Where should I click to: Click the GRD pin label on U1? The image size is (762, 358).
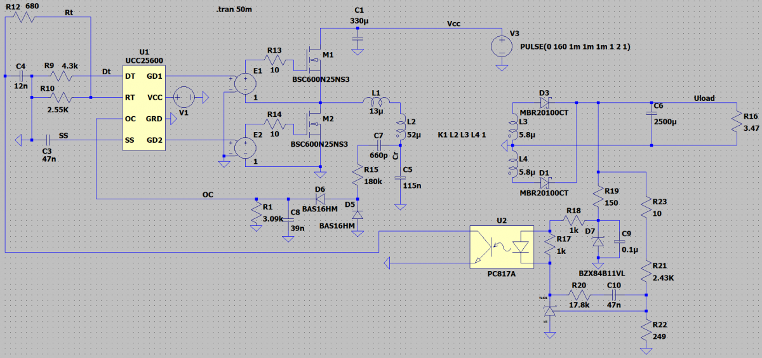153,119
